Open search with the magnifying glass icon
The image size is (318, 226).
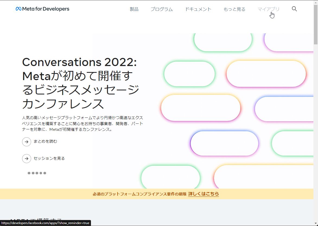click(x=294, y=9)
